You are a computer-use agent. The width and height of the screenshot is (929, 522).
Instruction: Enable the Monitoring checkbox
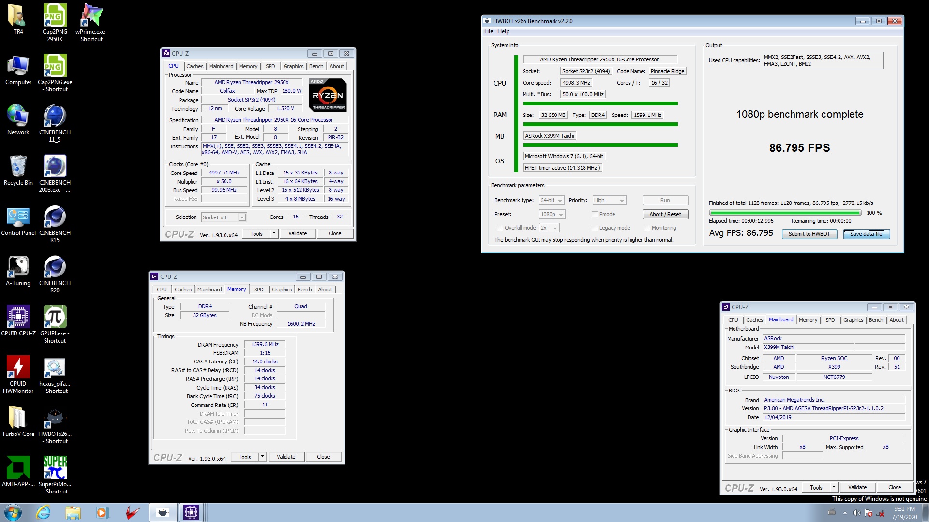click(x=647, y=228)
